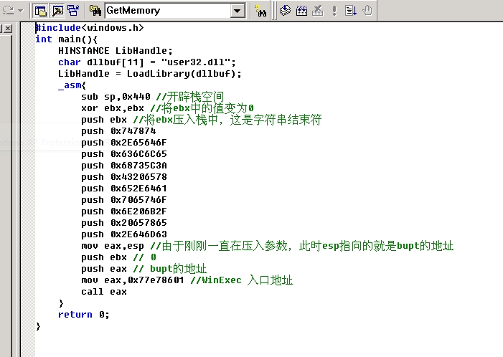Image resolution: width=503 pixels, height=357 pixels.
Task: Place cursor on the call eax line
Action: [x=104, y=292]
